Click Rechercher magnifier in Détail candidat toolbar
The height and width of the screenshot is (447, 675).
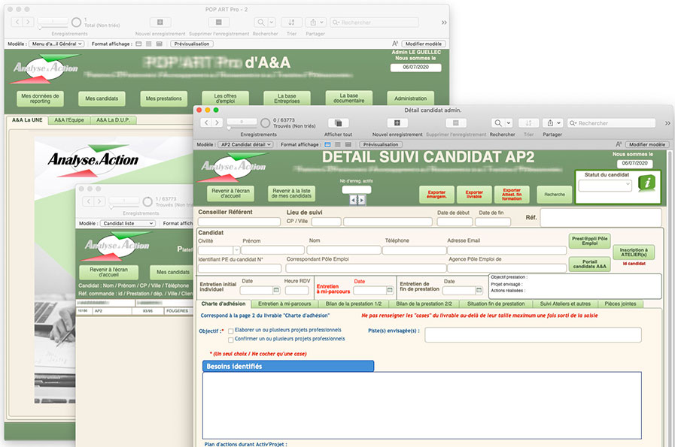[x=497, y=123]
